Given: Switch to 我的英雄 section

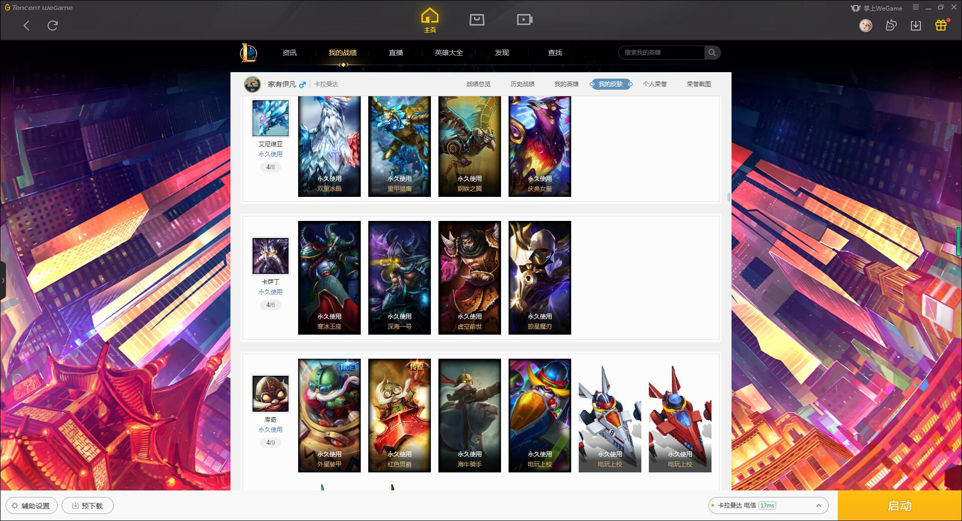Looking at the screenshot, I should click(x=567, y=84).
